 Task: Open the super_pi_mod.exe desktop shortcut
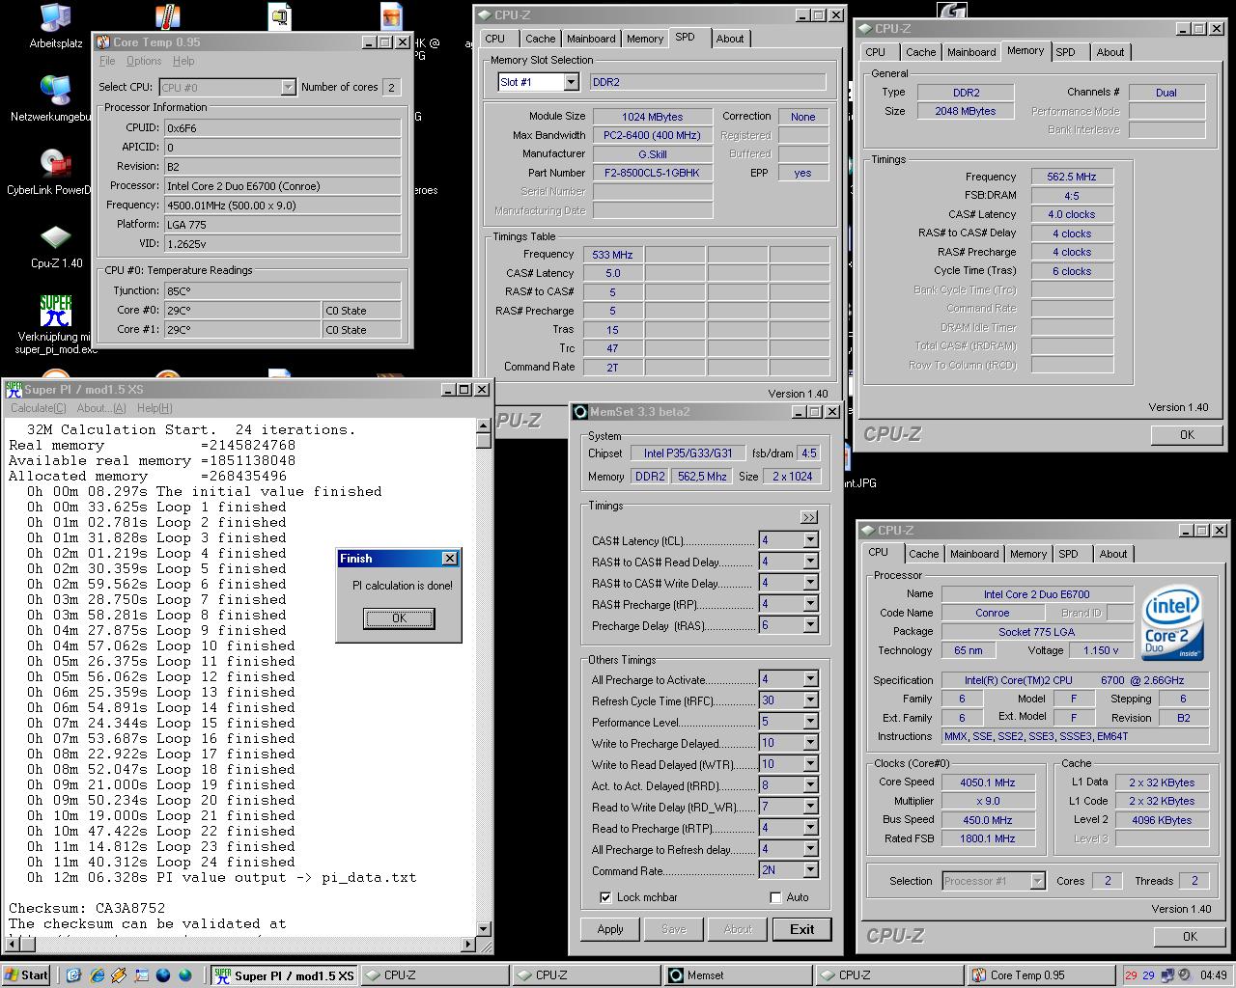(56, 324)
